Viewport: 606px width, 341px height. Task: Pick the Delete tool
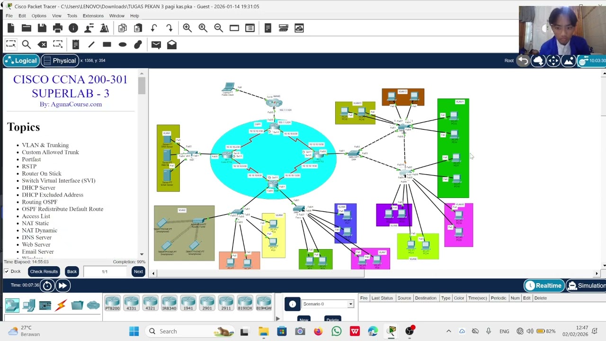tap(42, 45)
